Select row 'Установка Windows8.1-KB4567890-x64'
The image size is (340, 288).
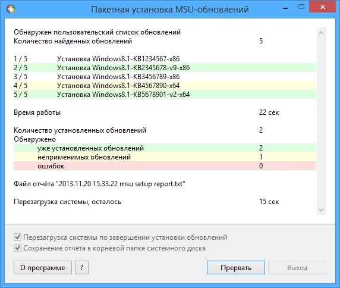click(x=165, y=85)
